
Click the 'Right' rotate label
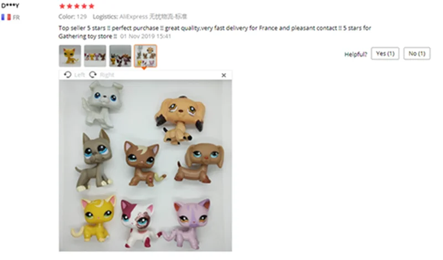click(107, 75)
